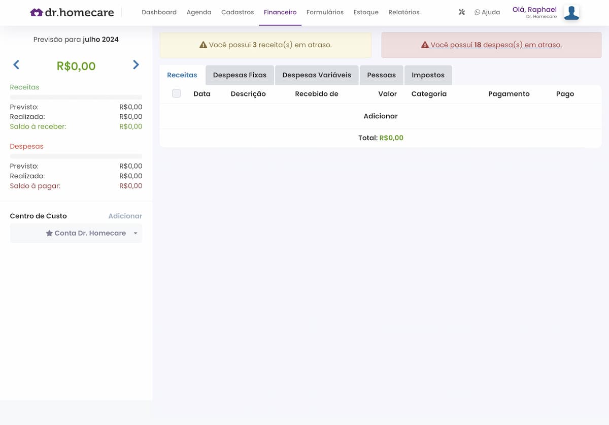Open the Cadastros menu
The height and width of the screenshot is (425, 609).
[x=238, y=12]
